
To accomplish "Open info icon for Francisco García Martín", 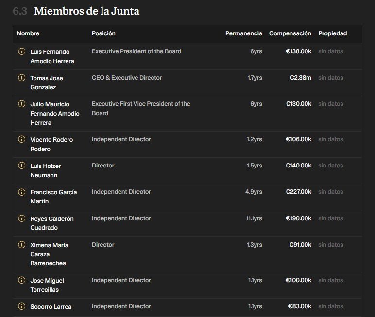I will (x=21, y=192).
